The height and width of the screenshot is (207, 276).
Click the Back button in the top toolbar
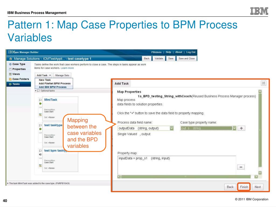[147, 58]
